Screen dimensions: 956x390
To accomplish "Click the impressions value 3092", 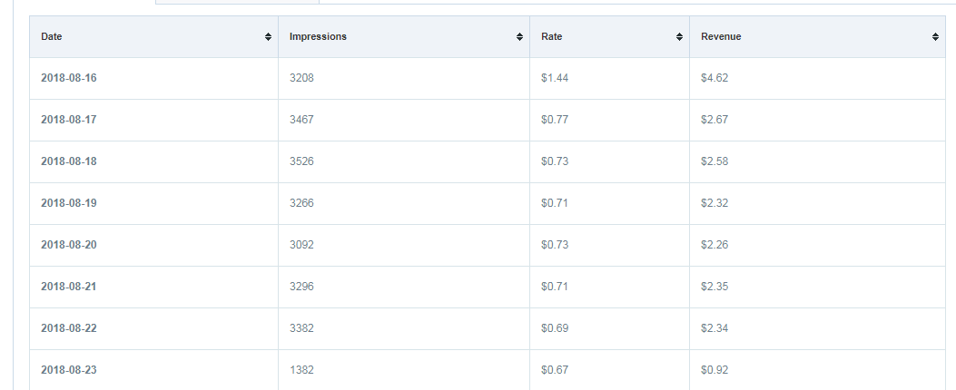I will (301, 245).
